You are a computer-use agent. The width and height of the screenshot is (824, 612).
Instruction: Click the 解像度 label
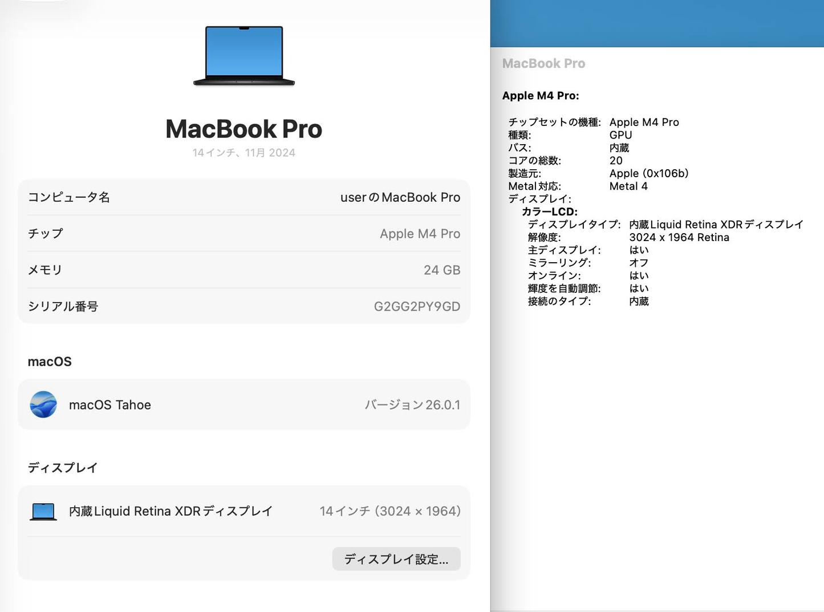[x=544, y=238]
